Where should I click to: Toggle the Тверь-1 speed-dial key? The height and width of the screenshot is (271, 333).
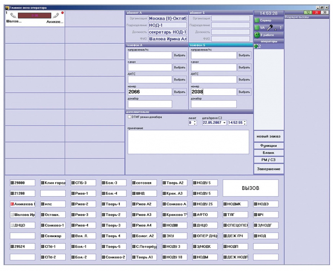point(113,204)
